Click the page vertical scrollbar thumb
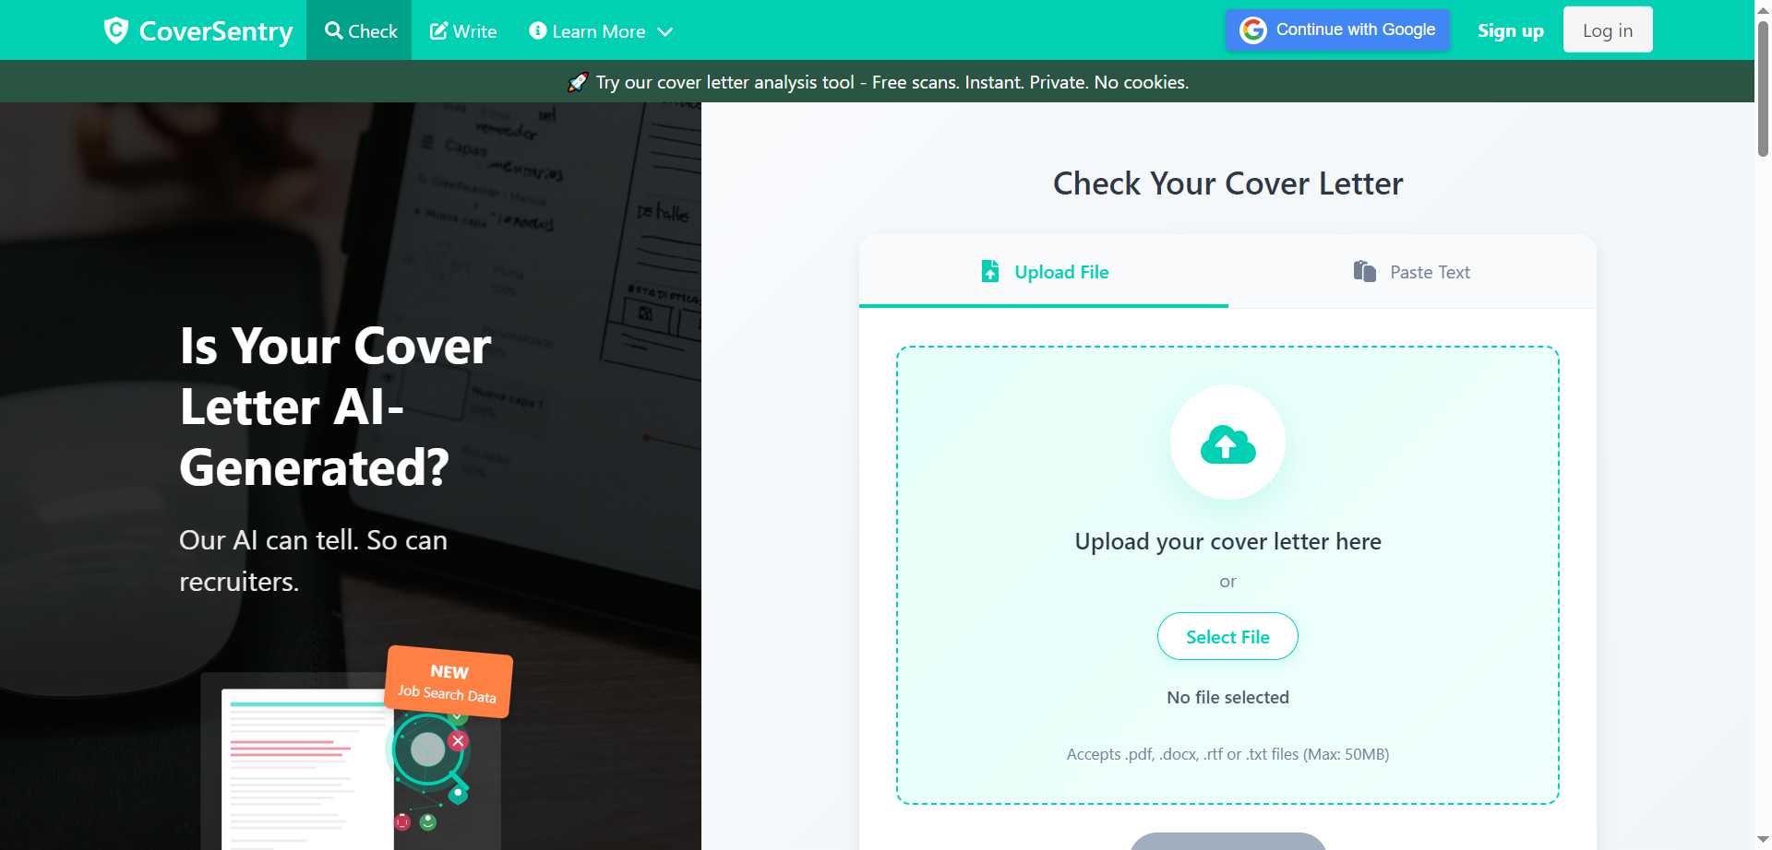Screen dimensions: 1772x850 point(1763,88)
